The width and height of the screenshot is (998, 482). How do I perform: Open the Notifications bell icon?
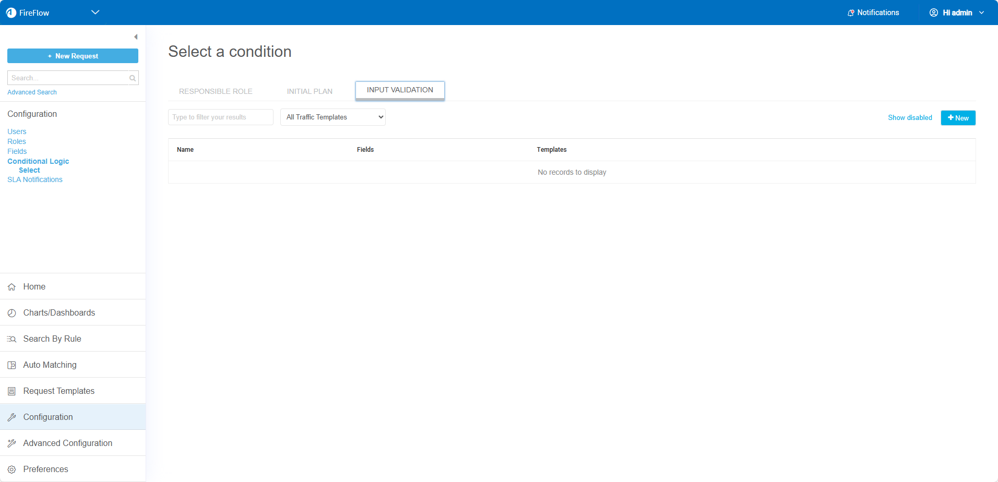point(851,13)
